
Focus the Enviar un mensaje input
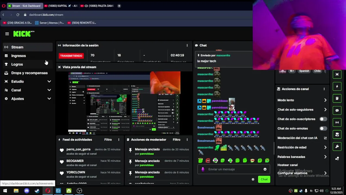click(x=233, y=169)
